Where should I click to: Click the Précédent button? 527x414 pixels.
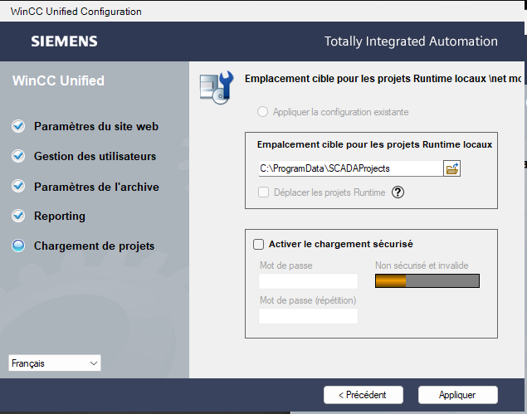(364, 395)
